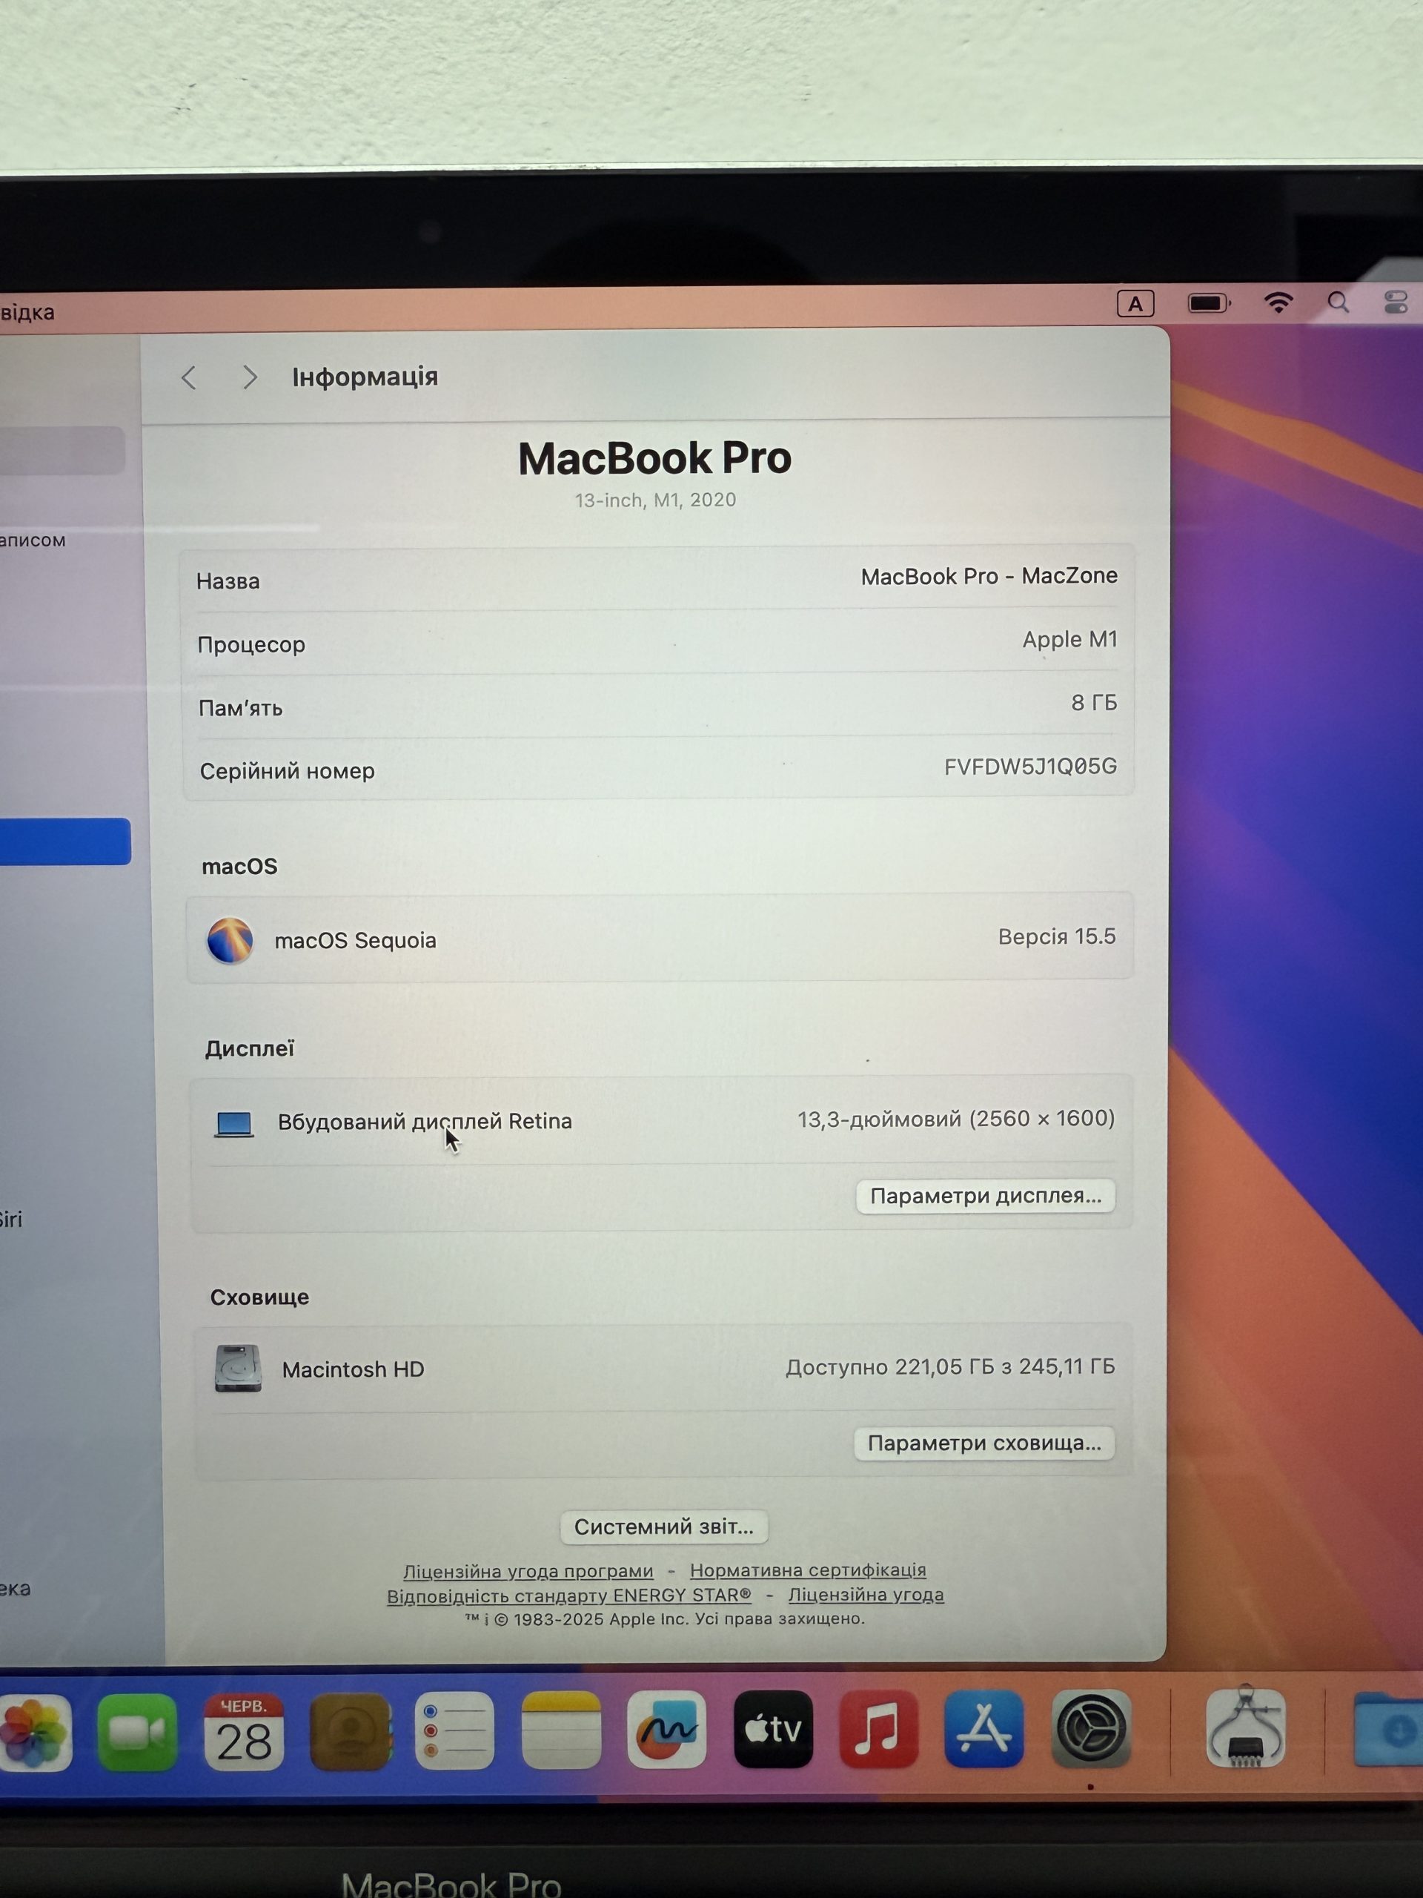Click the Версія 15.5 text
The height and width of the screenshot is (1898, 1423).
point(1057,936)
